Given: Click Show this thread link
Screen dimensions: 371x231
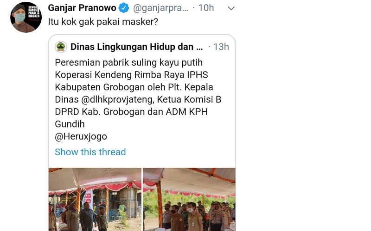Looking at the screenshot, I should pyautogui.click(x=90, y=152).
